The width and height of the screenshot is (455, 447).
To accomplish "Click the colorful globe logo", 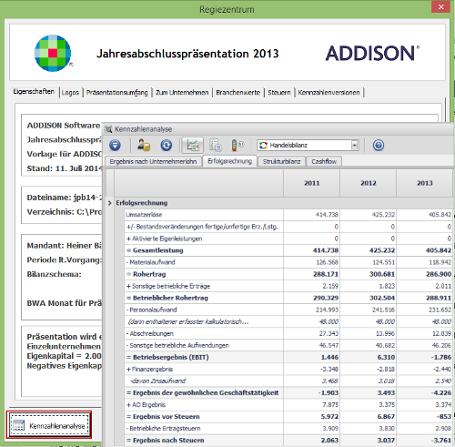I will click(53, 53).
